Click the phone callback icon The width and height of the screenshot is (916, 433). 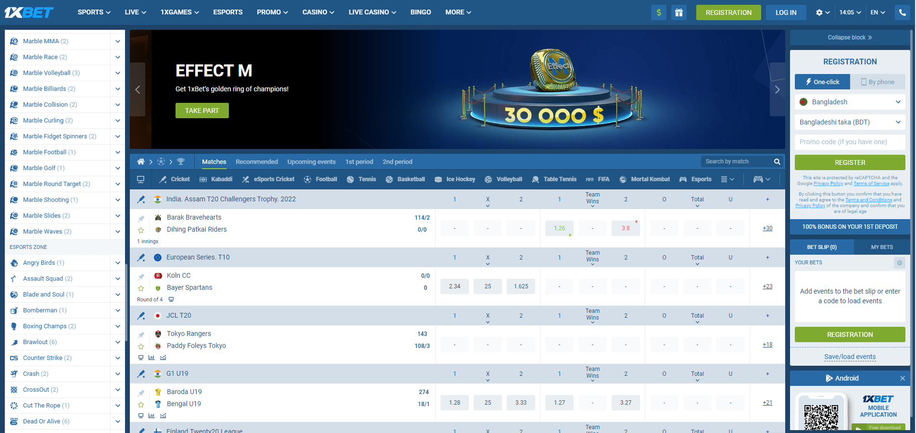[903, 12]
